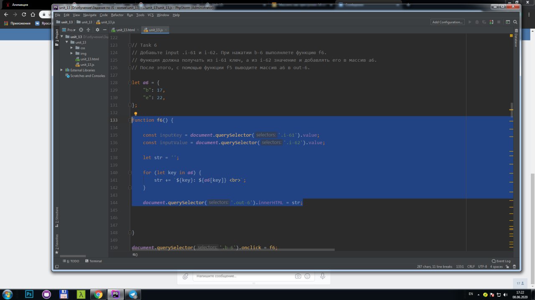Close the unit_13.html editor tab
The width and height of the screenshot is (535, 300).
click(x=139, y=30)
